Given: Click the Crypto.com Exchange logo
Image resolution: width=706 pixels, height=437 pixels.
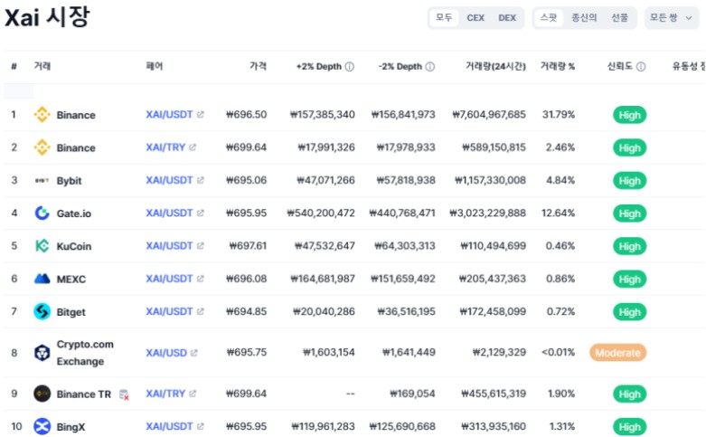Looking at the screenshot, I should 42,353.
